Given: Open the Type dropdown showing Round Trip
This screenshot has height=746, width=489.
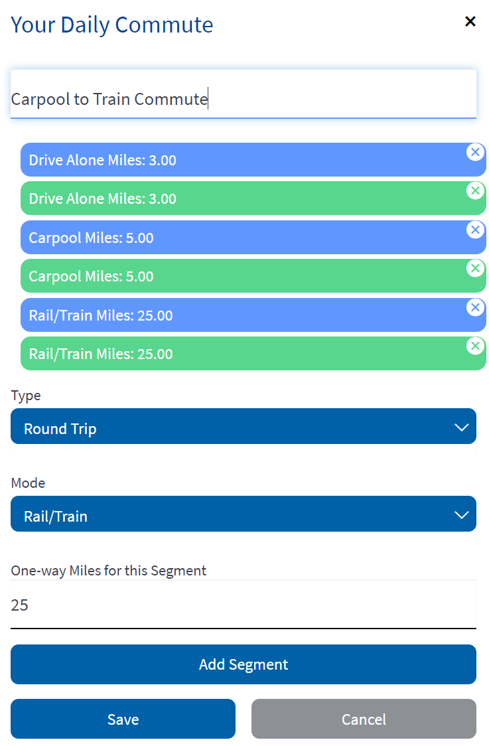Looking at the screenshot, I should tap(243, 426).
